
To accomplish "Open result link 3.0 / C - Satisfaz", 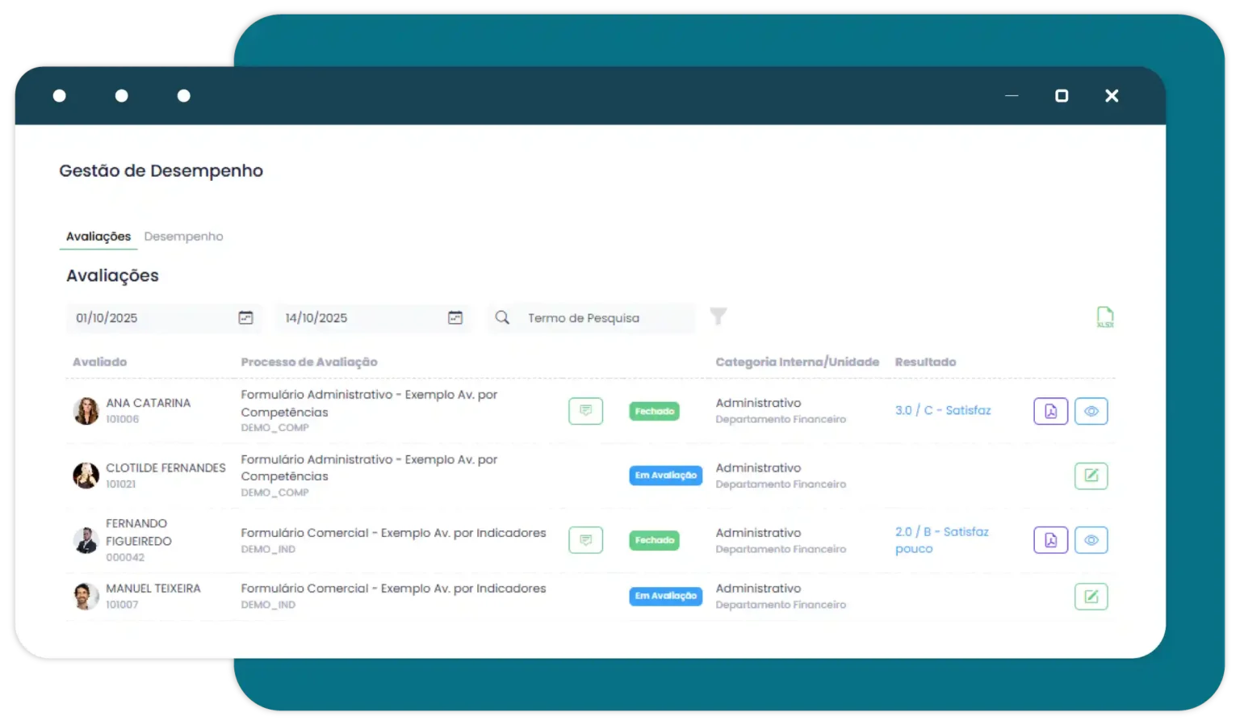I will tap(942, 410).
